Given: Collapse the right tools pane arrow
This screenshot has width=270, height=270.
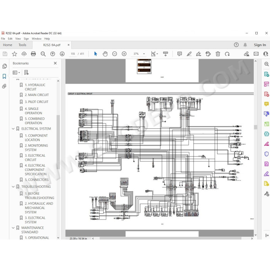Looking at the screenshot, I should (267, 235).
